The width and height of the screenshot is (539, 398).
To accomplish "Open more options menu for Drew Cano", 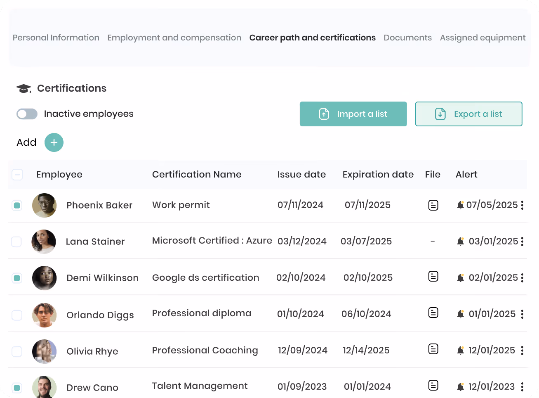I will pyautogui.click(x=522, y=387).
